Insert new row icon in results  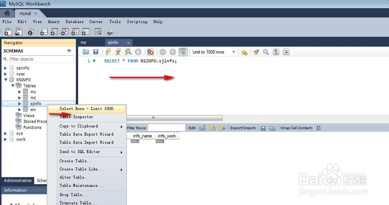tap(212, 128)
